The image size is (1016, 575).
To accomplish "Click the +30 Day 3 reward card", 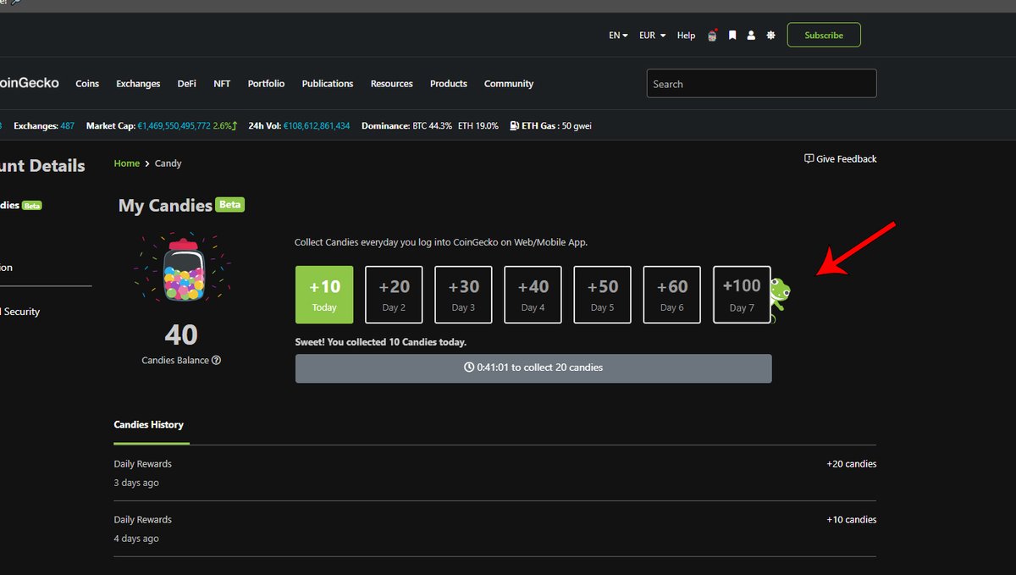I will [x=463, y=295].
